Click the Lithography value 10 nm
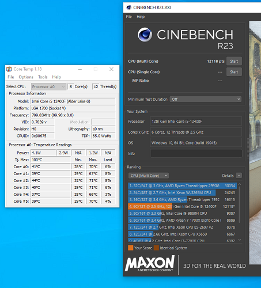The image size is (261, 288). tap(103, 129)
